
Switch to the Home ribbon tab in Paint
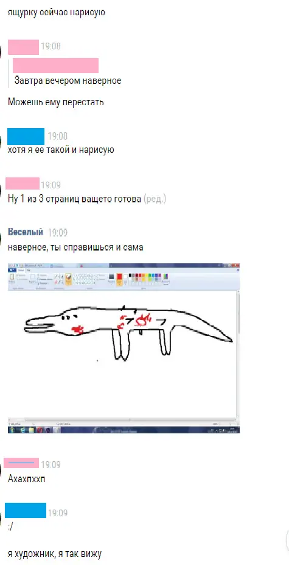coord(21,270)
